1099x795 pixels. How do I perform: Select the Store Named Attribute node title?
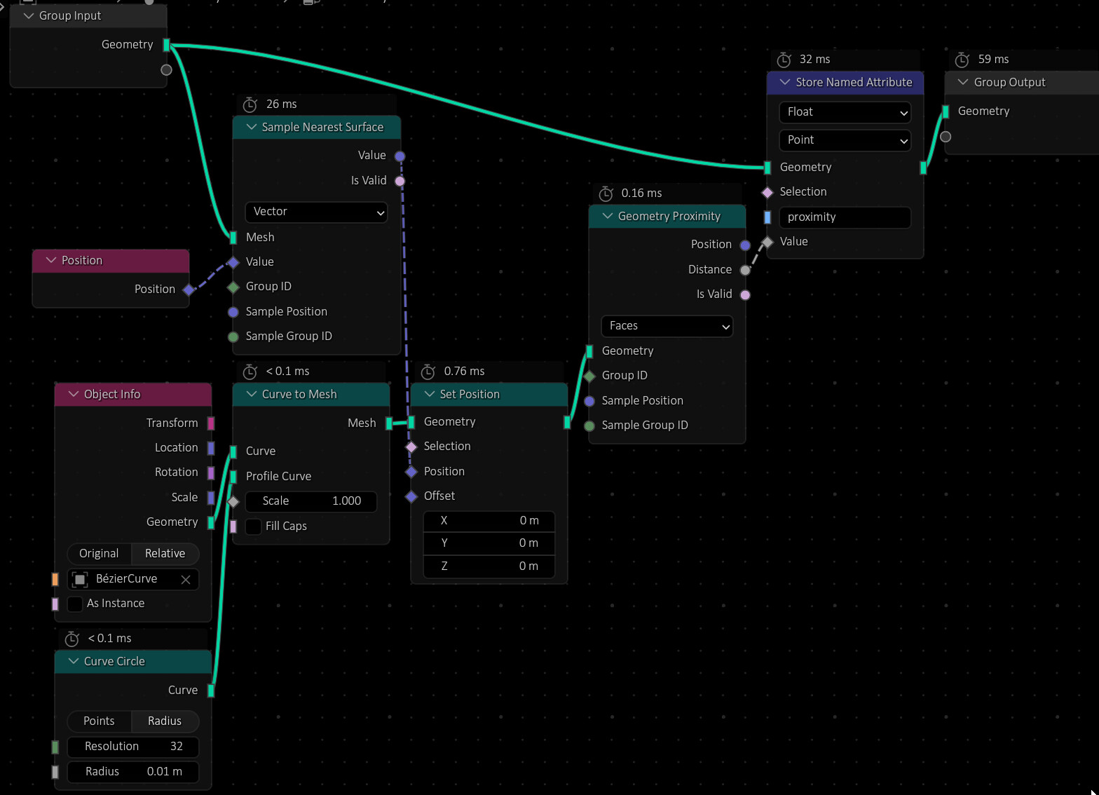click(x=854, y=82)
